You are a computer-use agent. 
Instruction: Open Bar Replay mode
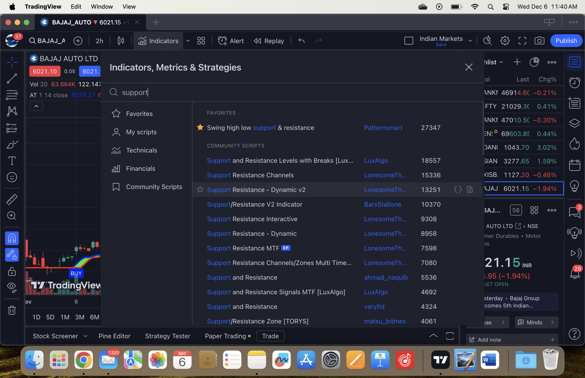(x=269, y=41)
